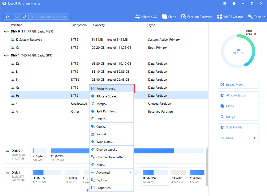Click the Allocate Space button in the right panel

coord(238,95)
